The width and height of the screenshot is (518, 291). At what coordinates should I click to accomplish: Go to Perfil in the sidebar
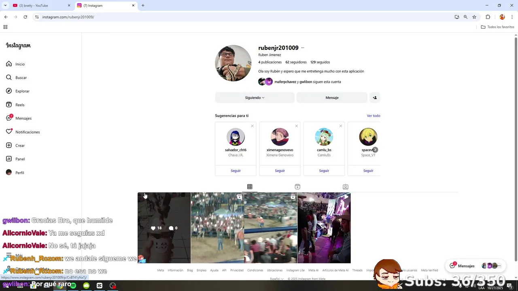coord(15,173)
